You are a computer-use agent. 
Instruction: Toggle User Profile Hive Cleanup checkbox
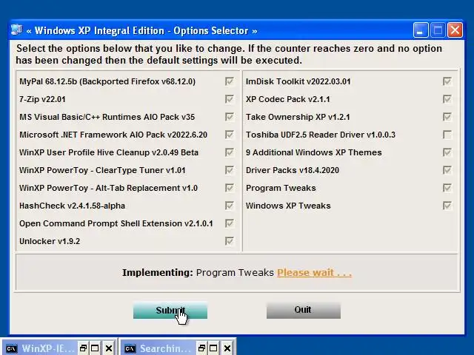tap(229, 152)
